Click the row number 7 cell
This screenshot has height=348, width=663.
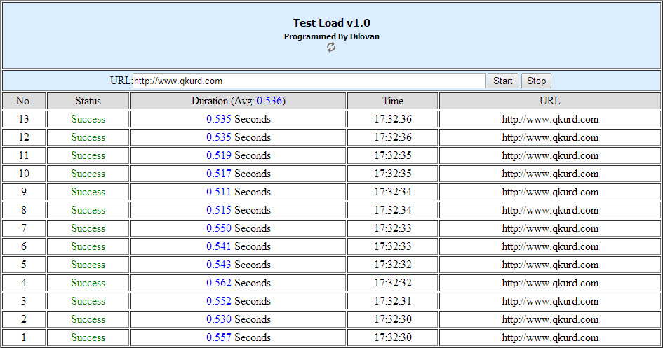click(24, 228)
